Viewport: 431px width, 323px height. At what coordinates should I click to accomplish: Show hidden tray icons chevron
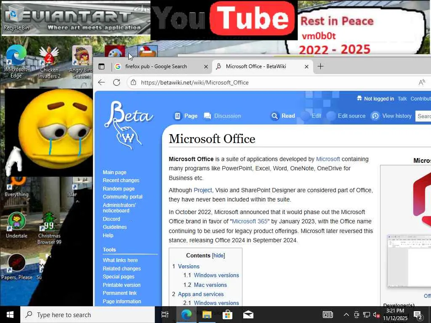pyautogui.click(x=346, y=315)
